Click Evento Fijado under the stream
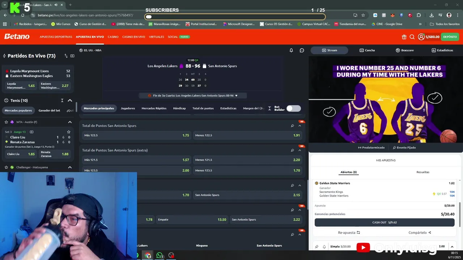 click(404, 147)
